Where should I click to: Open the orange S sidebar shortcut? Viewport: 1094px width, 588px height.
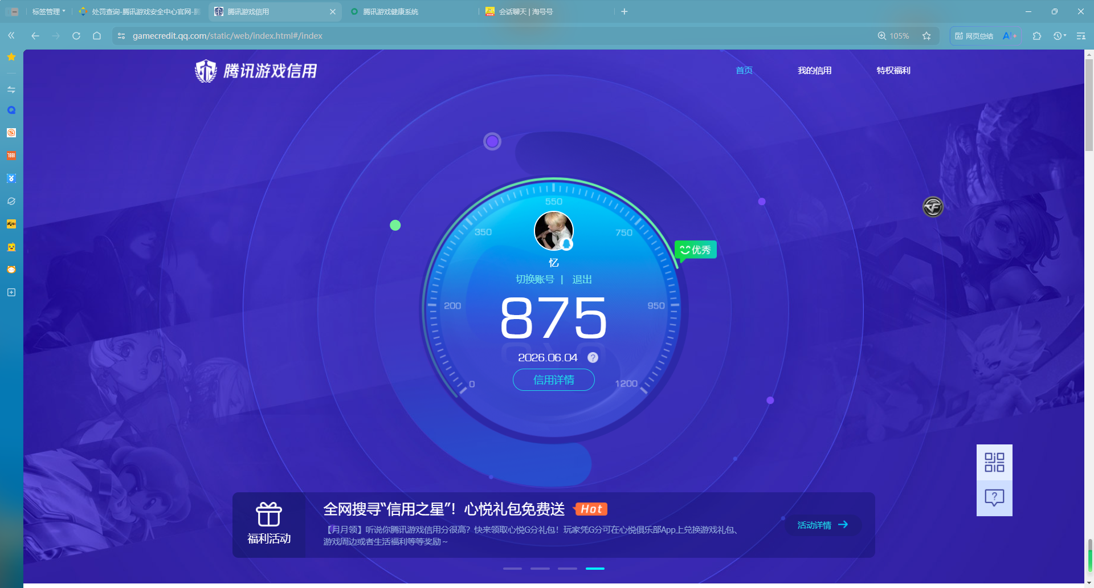[x=11, y=133]
